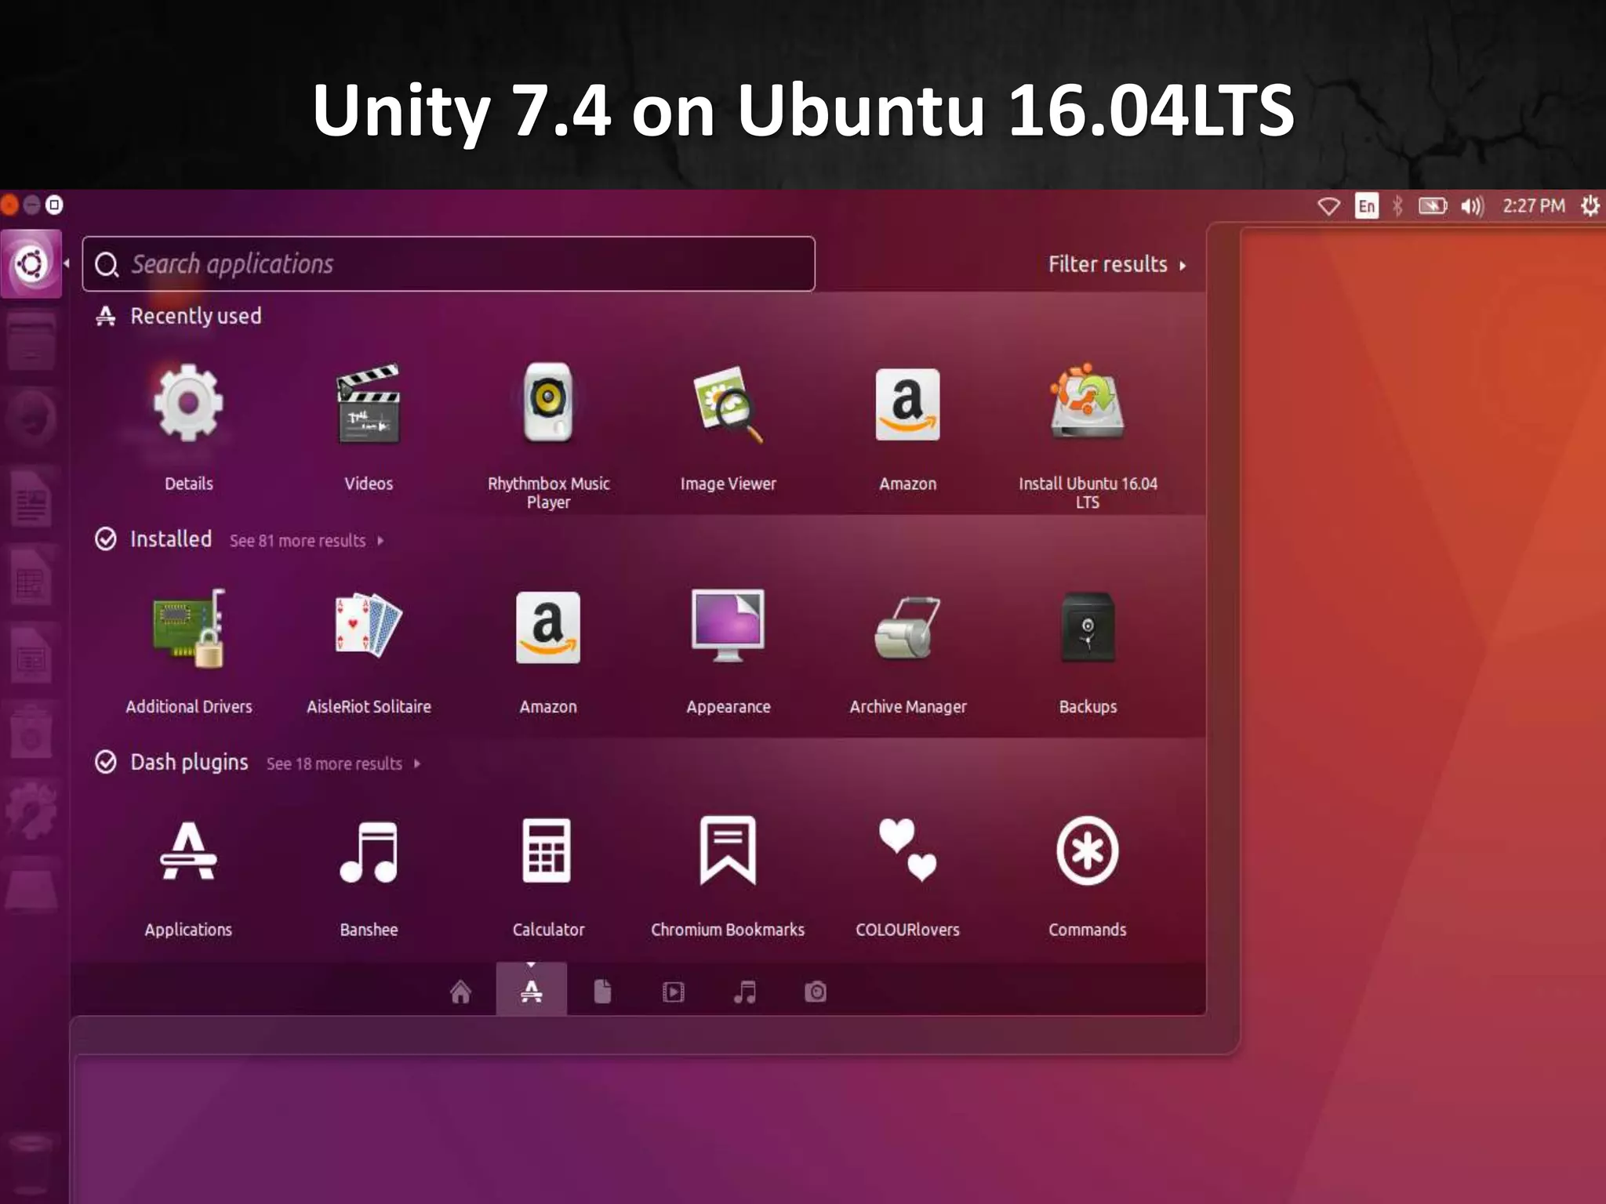Click the Ubuntu Dash button in launcher
Viewport: 1606px width, 1204px height.
(x=31, y=263)
